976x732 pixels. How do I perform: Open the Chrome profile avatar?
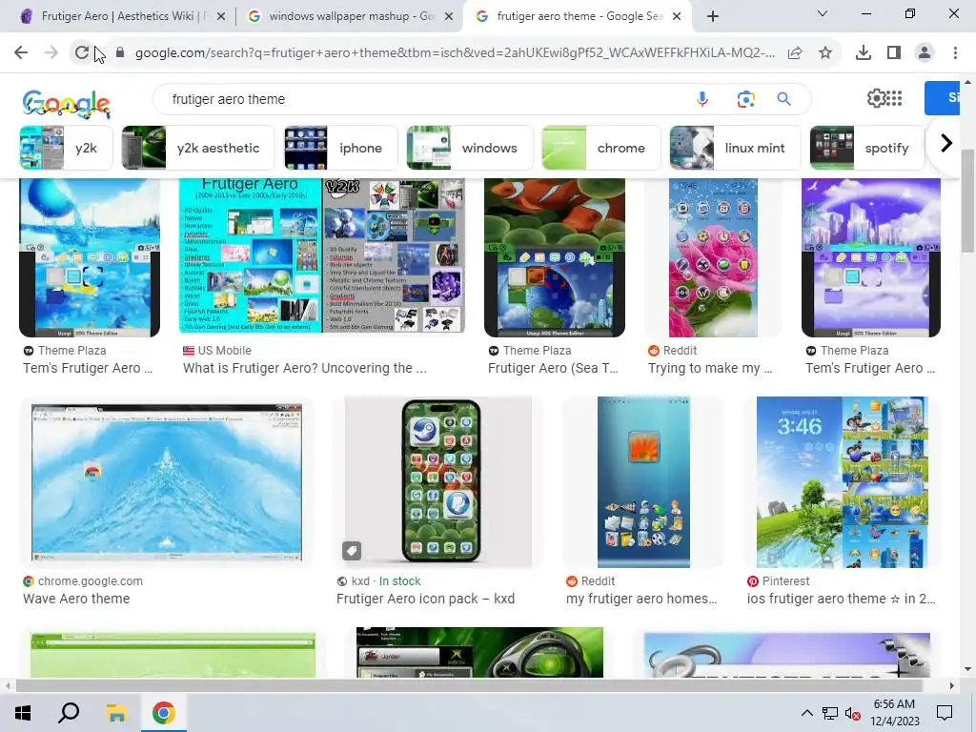point(925,53)
